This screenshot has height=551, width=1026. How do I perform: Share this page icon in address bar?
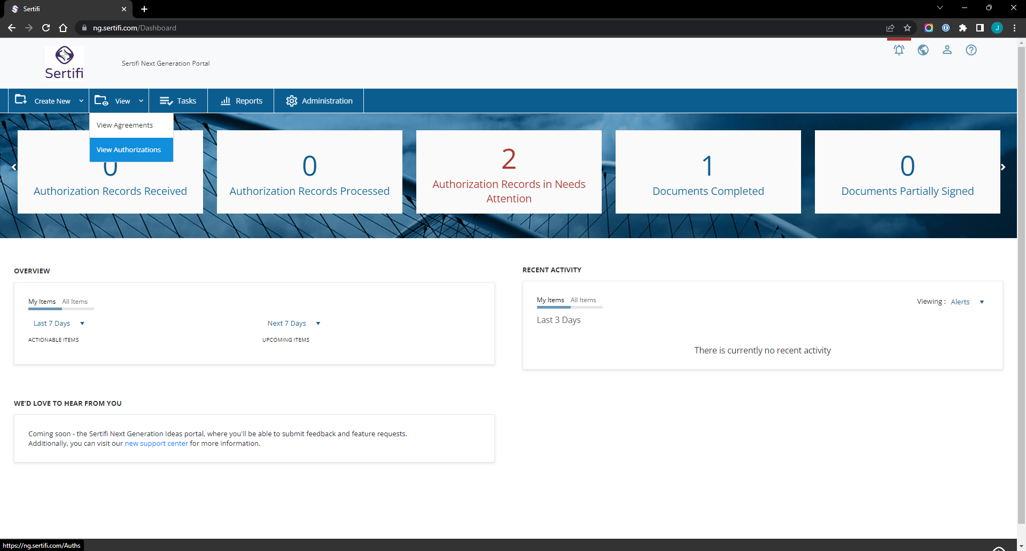(x=890, y=28)
